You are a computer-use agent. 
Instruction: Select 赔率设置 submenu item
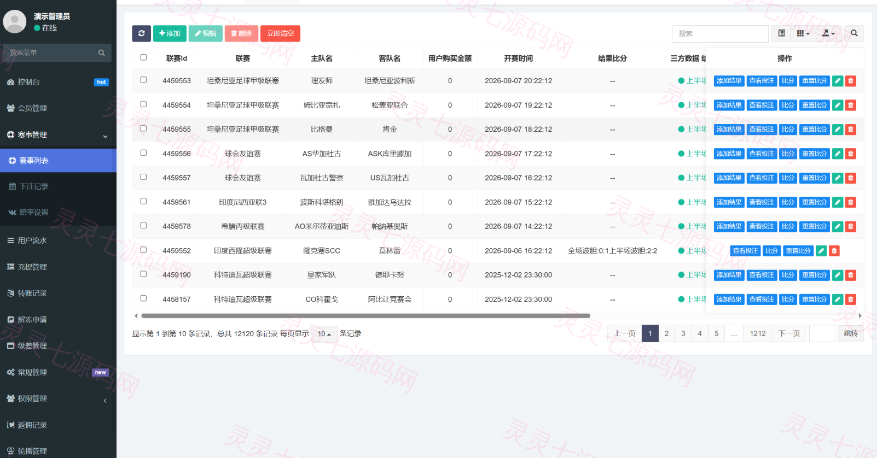tap(58, 212)
